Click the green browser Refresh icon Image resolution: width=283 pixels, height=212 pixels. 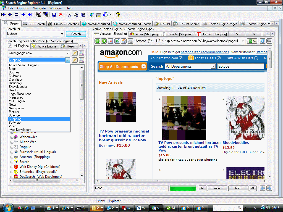click(x=117, y=41)
